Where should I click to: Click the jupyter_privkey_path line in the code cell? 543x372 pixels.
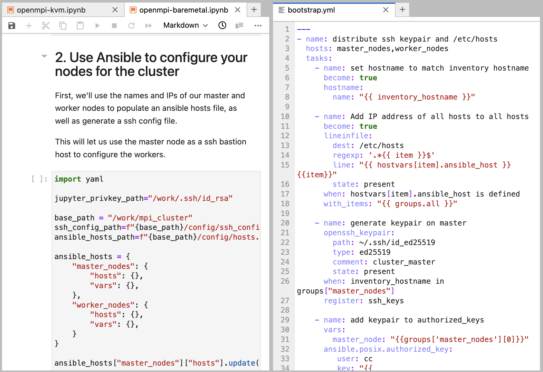(144, 198)
